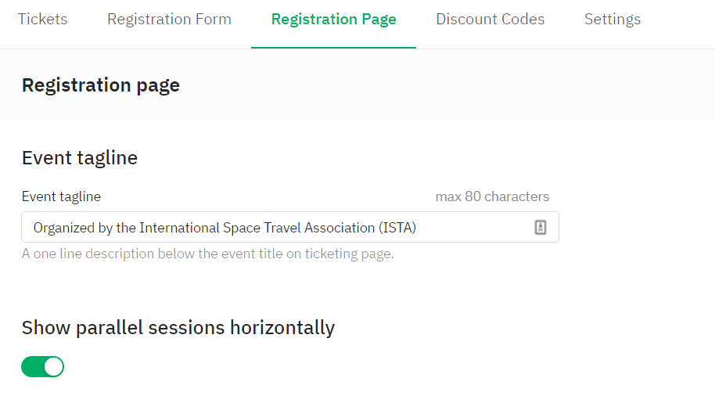715x414 pixels.
Task: Click the "Registration page" heading
Action: coord(101,85)
